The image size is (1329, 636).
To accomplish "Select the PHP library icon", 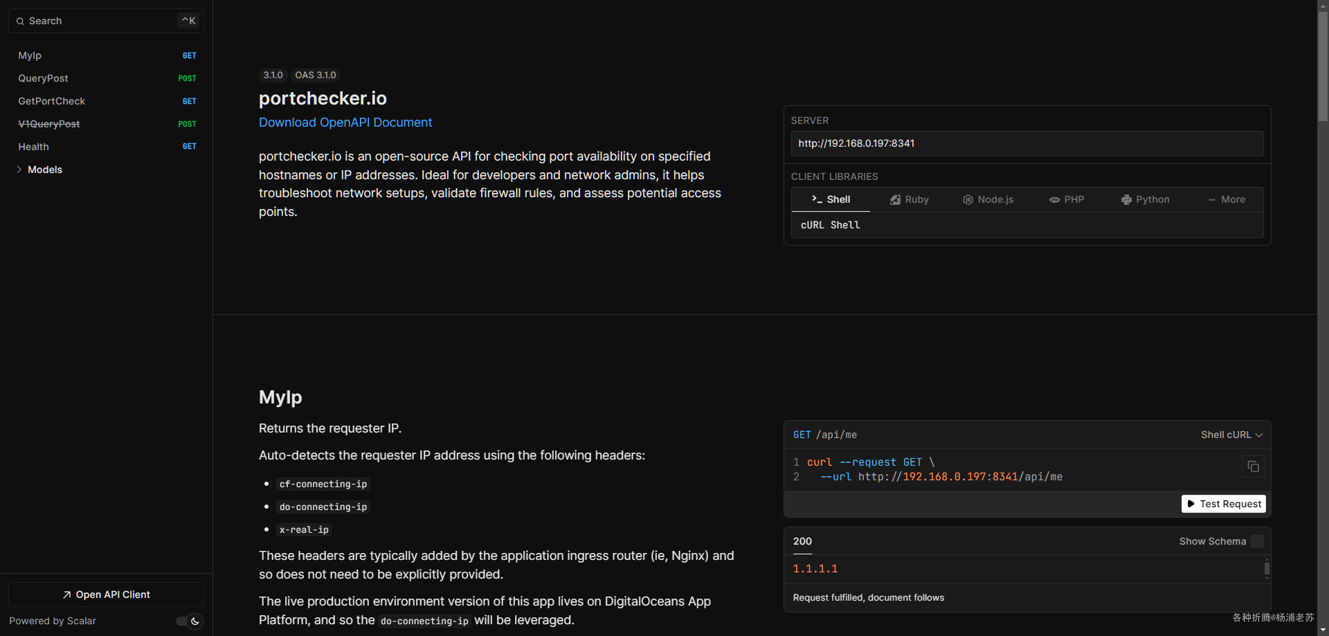I will point(1054,199).
